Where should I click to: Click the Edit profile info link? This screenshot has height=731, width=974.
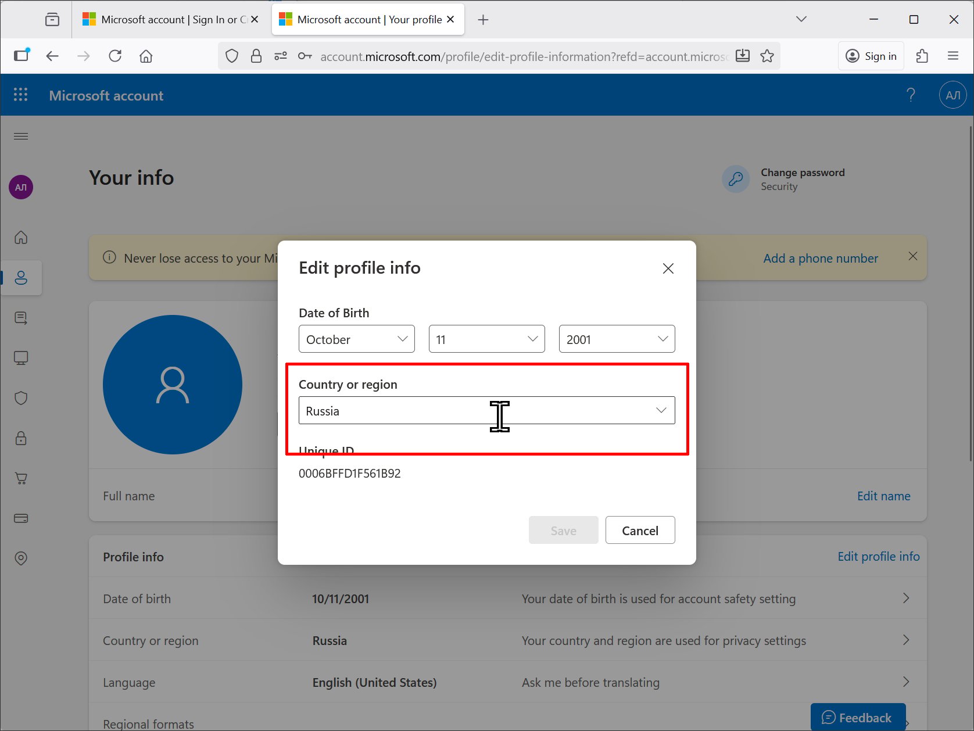pyautogui.click(x=878, y=556)
